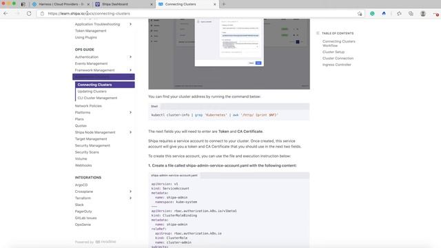Open the Volume page
Image resolution: width=441 pixels, height=248 pixels.
click(81, 158)
